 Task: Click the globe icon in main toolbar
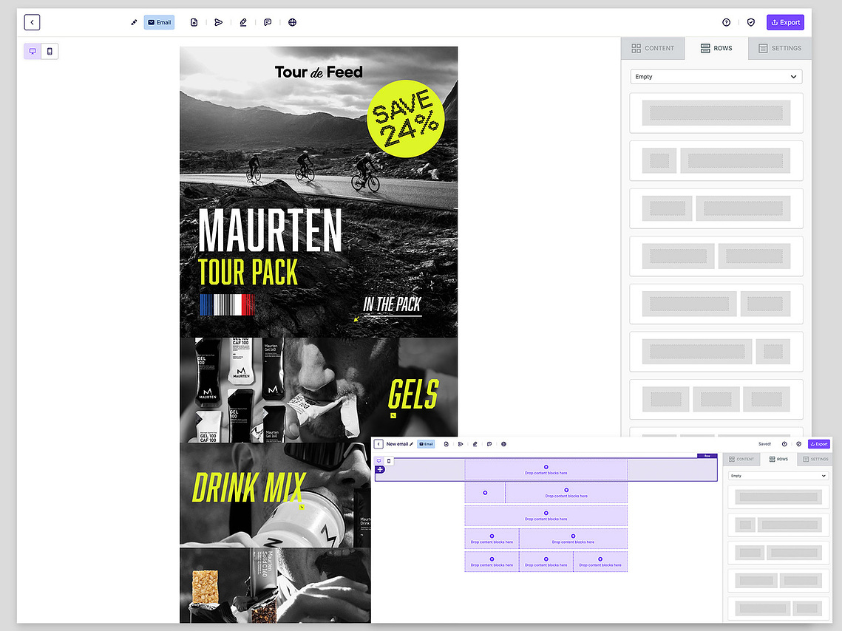coord(292,22)
